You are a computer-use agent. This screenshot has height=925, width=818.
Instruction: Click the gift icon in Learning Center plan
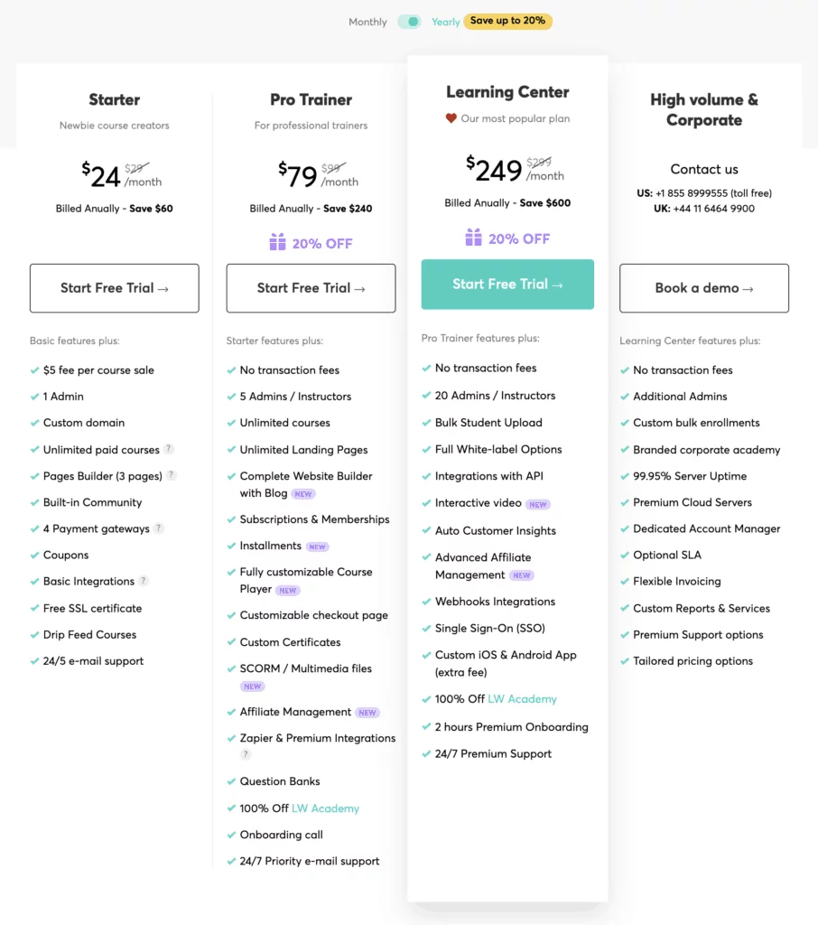tap(474, 238)
